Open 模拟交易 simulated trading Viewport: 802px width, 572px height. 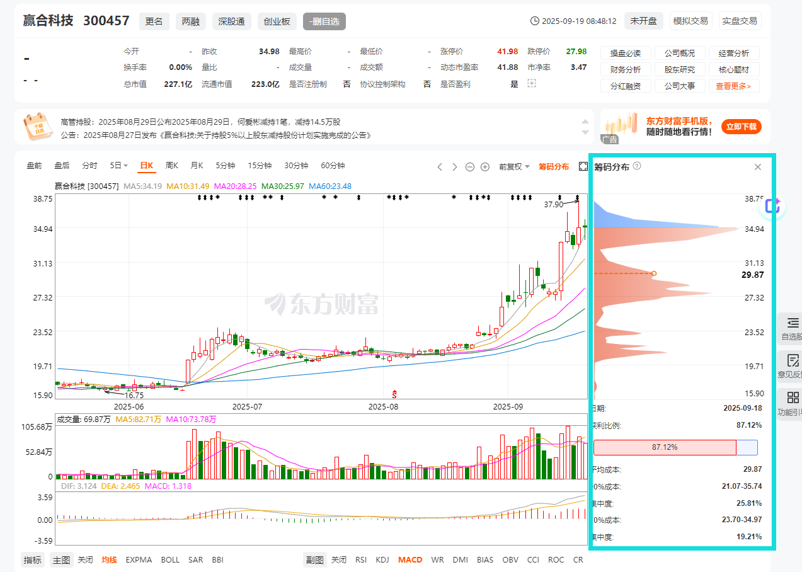(x=690, y=21)
